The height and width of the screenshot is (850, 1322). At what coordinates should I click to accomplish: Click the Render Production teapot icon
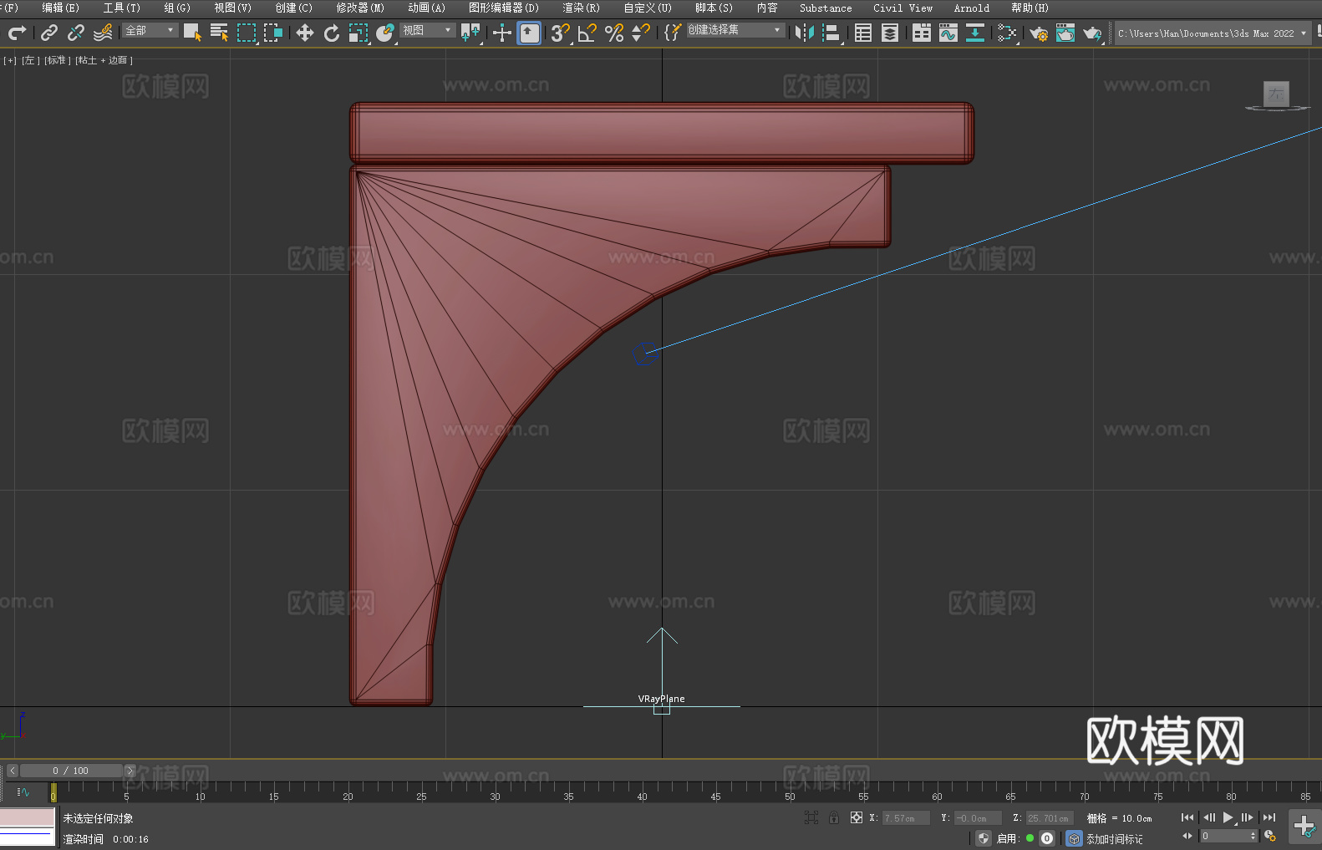[1092, 33]
